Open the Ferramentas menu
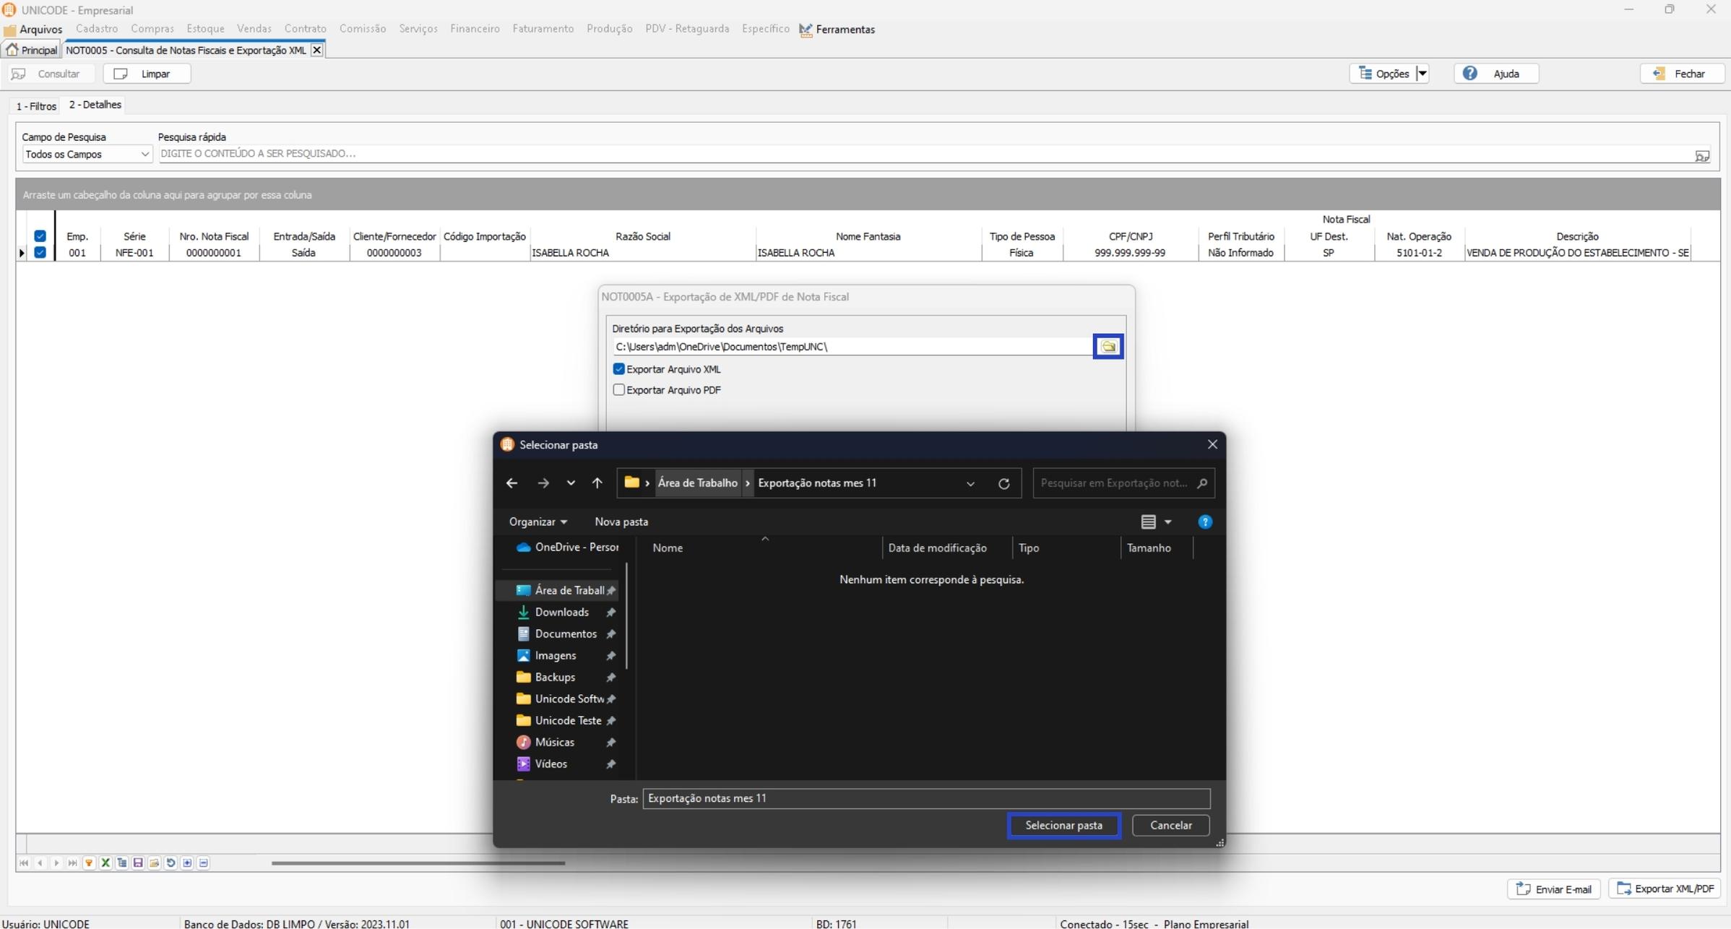The image size is (1731, 929). (837, 30)
